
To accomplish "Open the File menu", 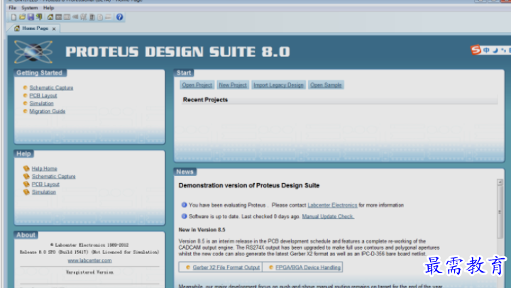I will pos(12,8).
